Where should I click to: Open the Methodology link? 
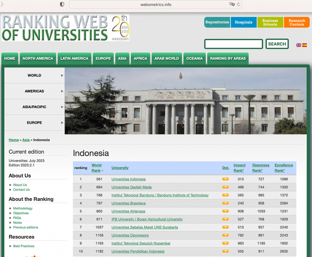23,208
